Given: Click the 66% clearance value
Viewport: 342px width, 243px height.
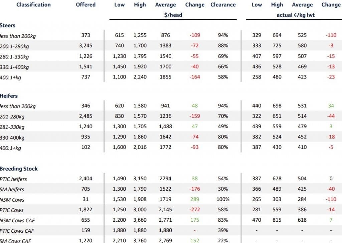Looking at the screenshot, I should pyautogui.click(x=223, y=66).
